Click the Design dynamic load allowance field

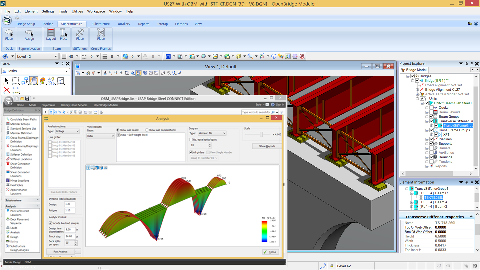[69, 204]
